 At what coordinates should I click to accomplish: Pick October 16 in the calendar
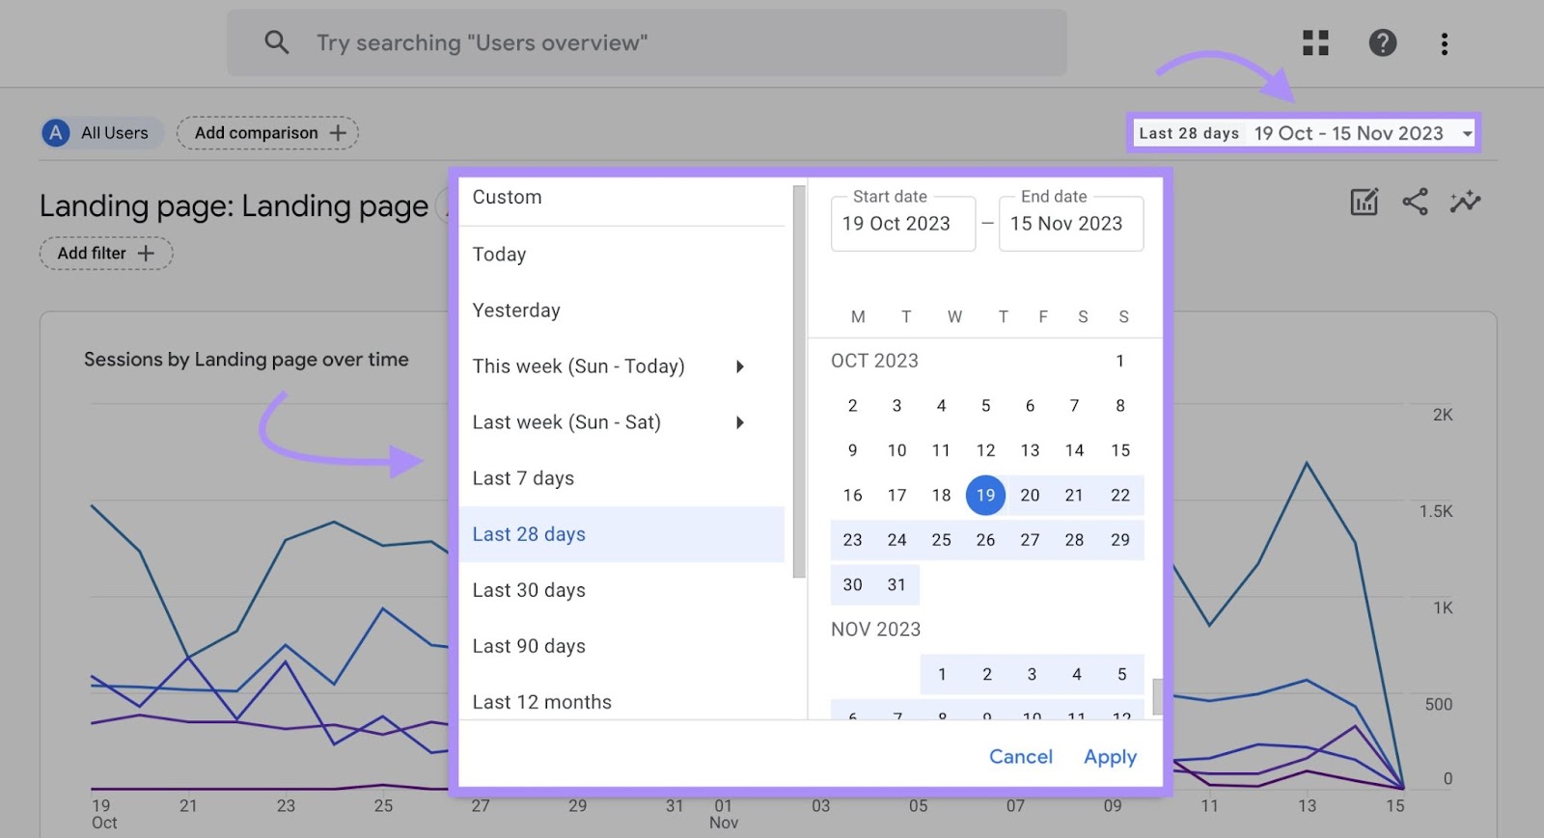click(x=852, y=496)
